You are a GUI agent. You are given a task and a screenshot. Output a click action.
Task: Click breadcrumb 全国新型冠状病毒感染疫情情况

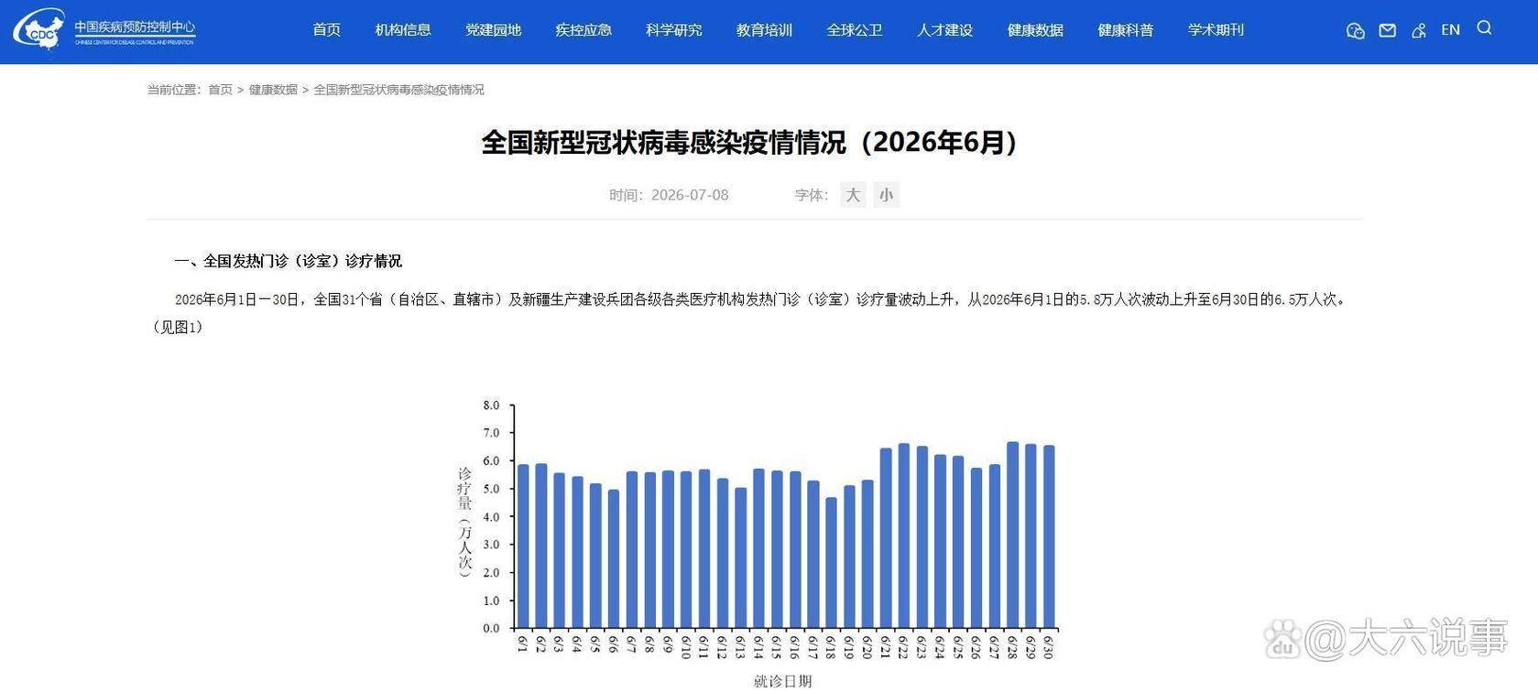pyautogui.click(x=398, y=90)
